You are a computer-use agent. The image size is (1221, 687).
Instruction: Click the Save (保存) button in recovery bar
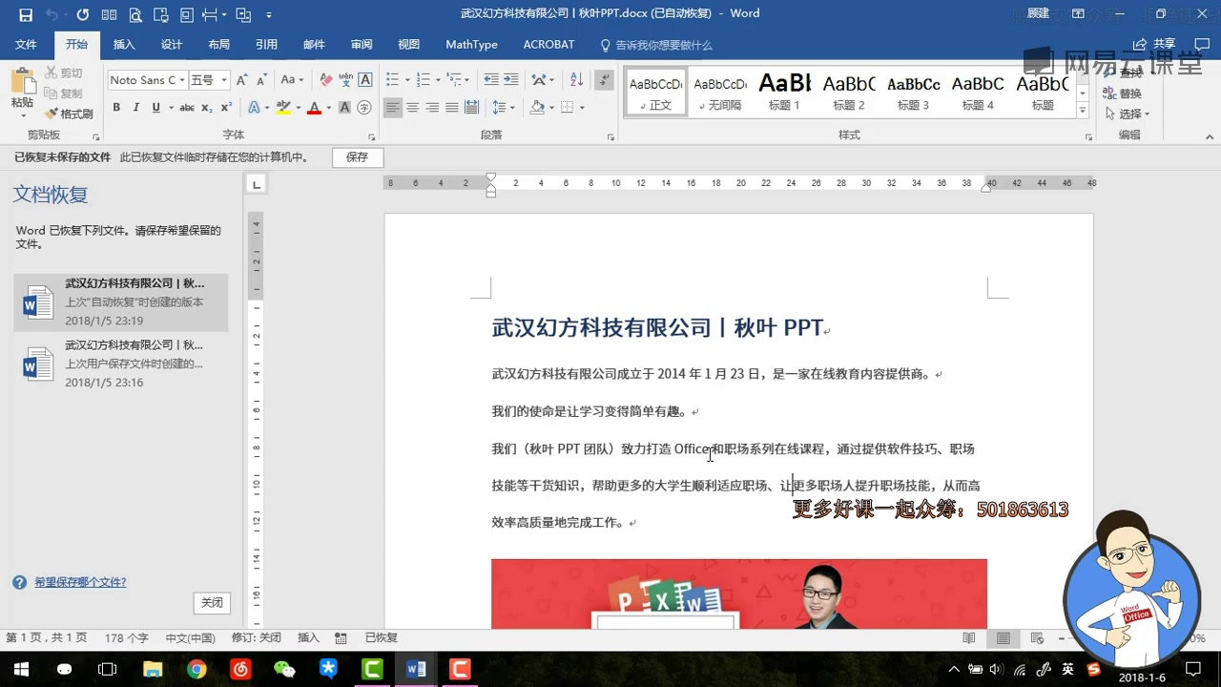(357, 157)
